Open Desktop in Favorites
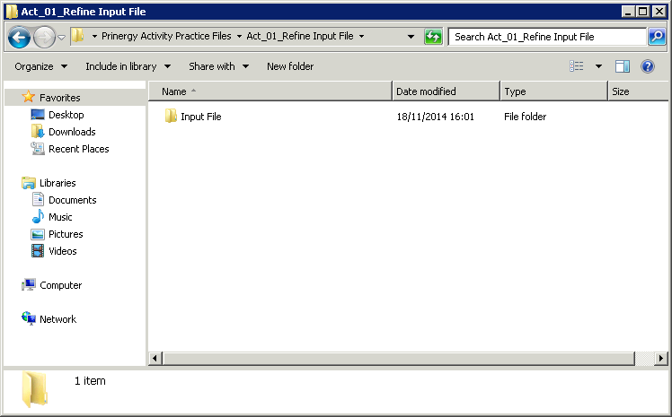The width and height of the screenshot is (672, 417). coord(66,115)
